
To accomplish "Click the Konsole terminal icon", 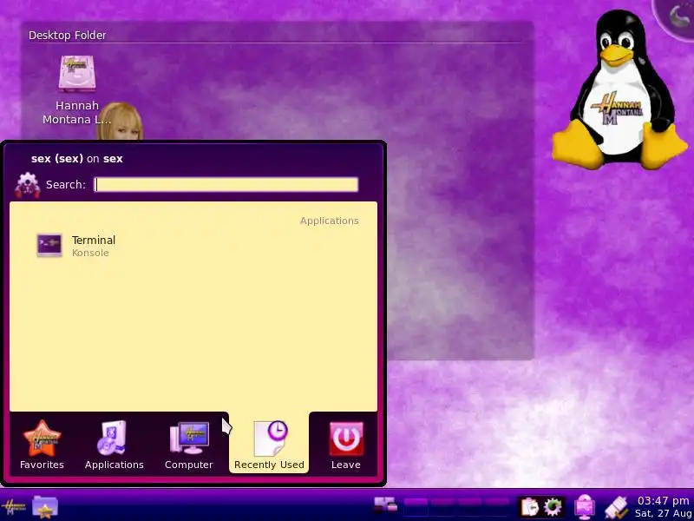I will (x=49, y=245).
